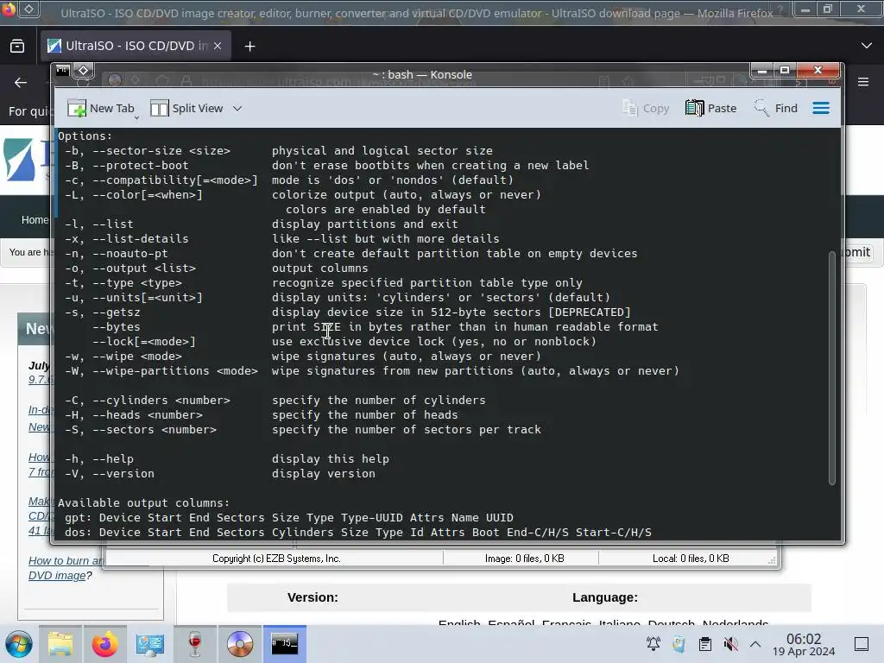Screen dimensions: 884x663
Task: Click the Split View button in Konsole
Action: (186, 108)
